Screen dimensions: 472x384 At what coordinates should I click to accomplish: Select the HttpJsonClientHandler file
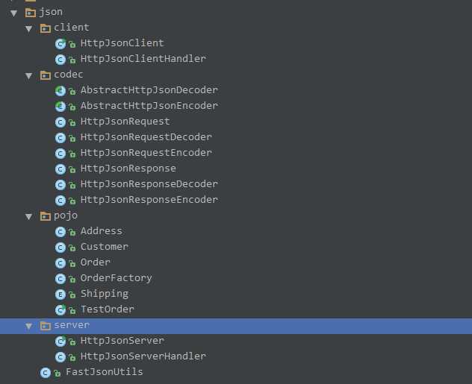point(143,59)
